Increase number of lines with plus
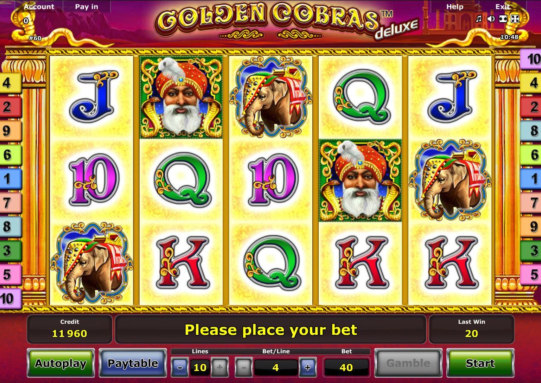 [x=219, y=367]
